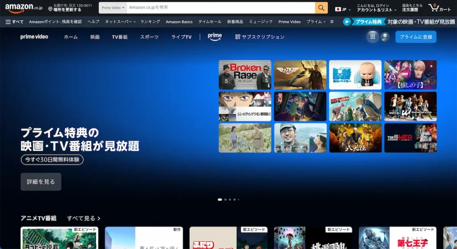457x249 pixels.
Task: Open the Broken Rage thumbnail
Action: [x=245, y=75]
